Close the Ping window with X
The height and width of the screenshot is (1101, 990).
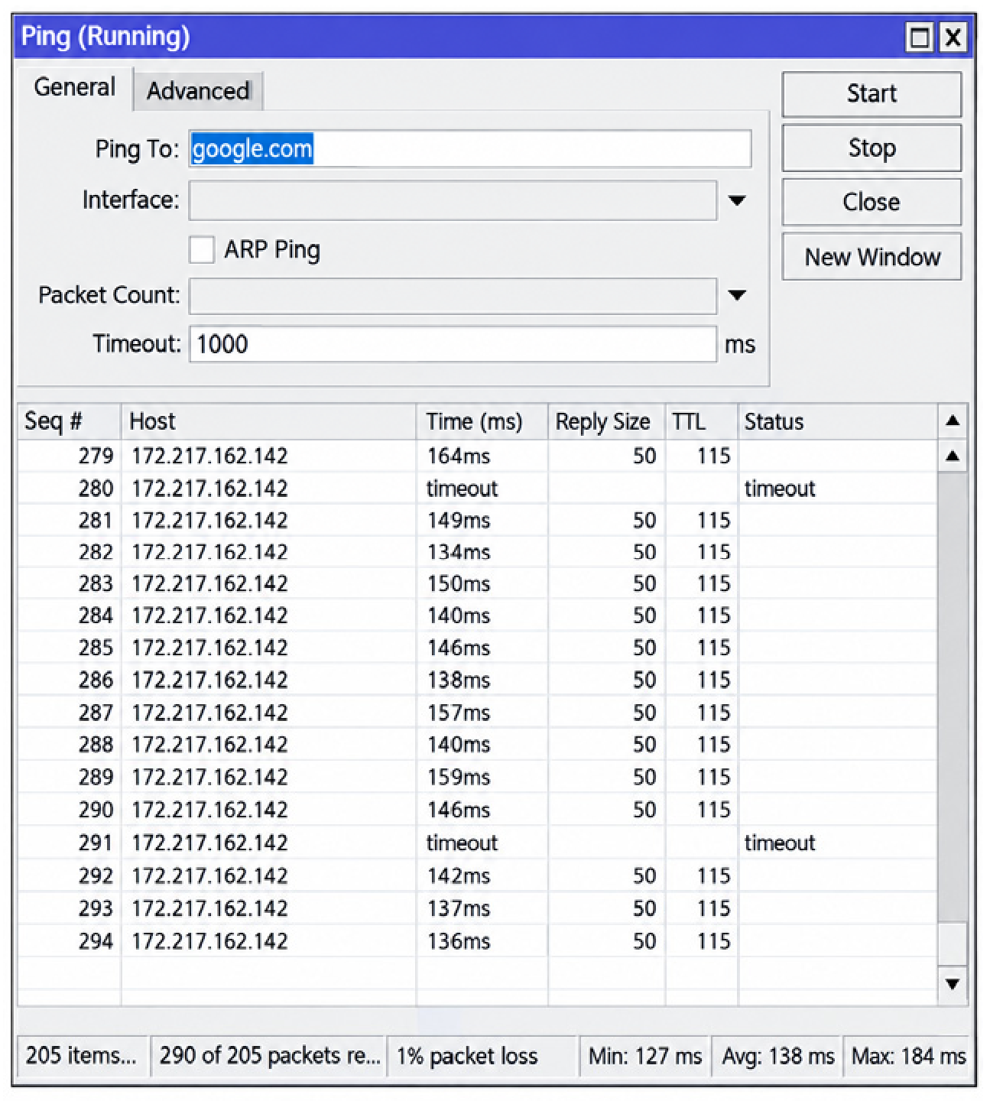click(953, 37)
